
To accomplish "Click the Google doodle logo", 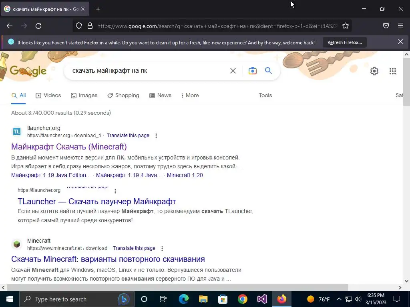I will 28,70.
